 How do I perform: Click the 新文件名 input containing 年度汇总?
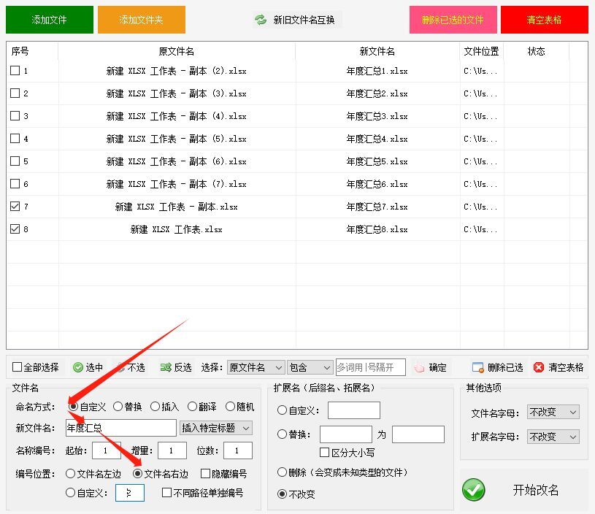pyautogui.click(x=121, y=428)
